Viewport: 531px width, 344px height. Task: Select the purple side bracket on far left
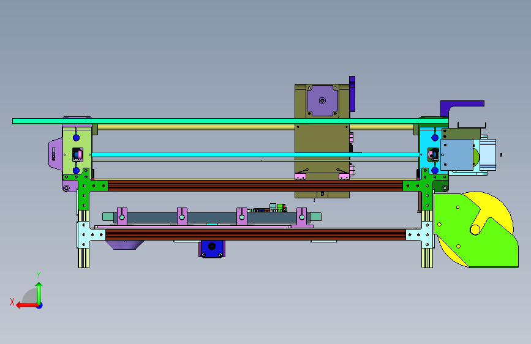56,154
